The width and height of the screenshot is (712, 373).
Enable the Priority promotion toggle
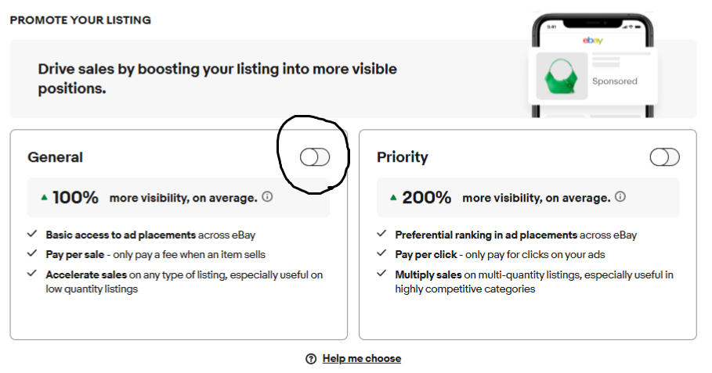664,157
